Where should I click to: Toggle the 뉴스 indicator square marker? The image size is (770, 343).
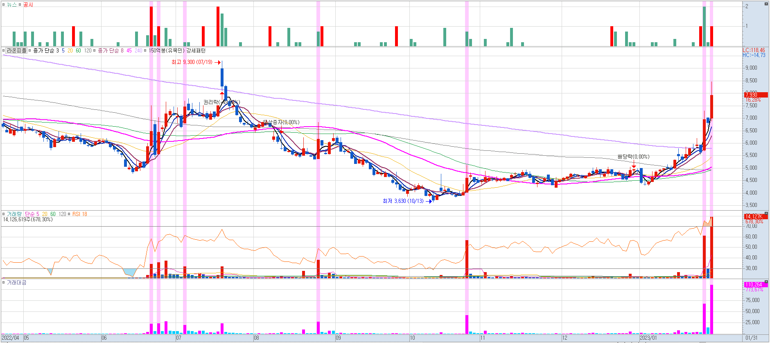(4, 5)
